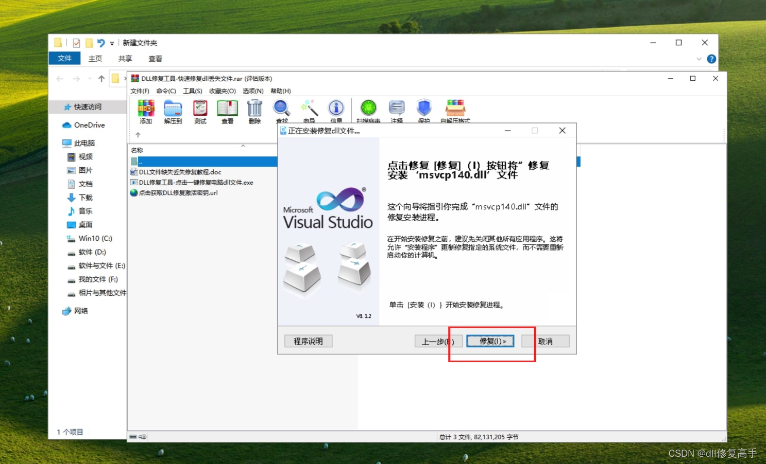This screenshot has width=766, height=464.
Task: Select 点击获取DLL修复激活密钥.url file
Action: [174, 193]
